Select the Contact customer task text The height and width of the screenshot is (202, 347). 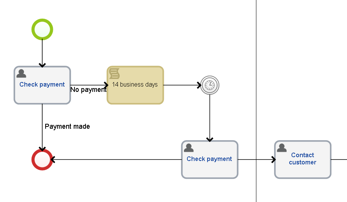coord(303,159)
